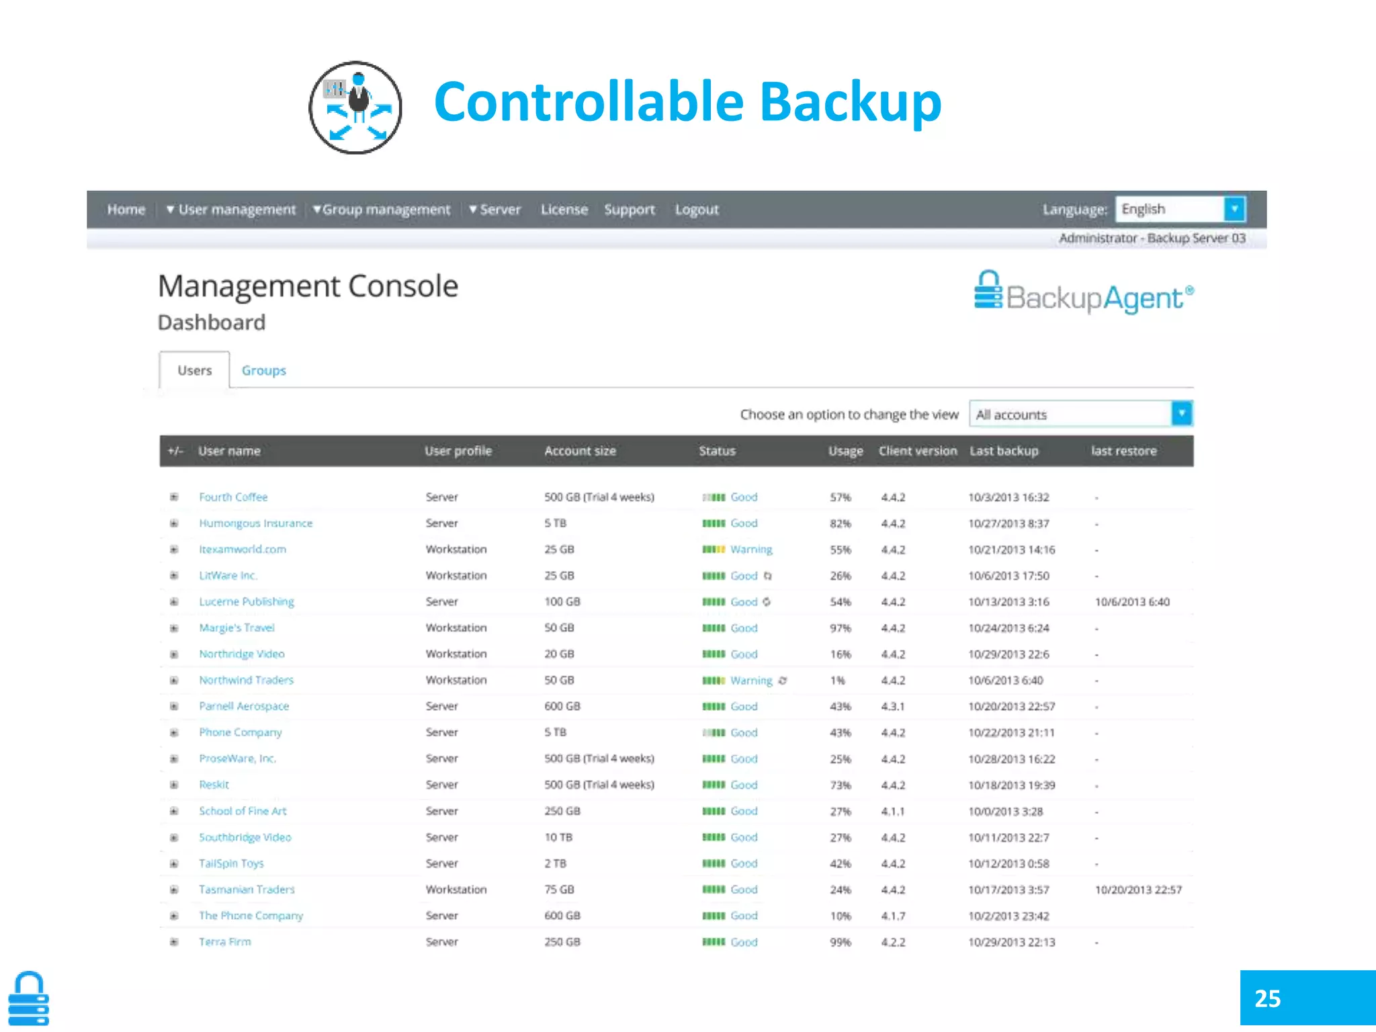The image size is (1376, 1032).
Task: Open the License page
Action: click(x=564, y=210)
